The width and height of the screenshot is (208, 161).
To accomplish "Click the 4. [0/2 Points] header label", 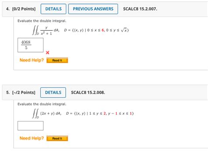I will [x=21, y=9].
